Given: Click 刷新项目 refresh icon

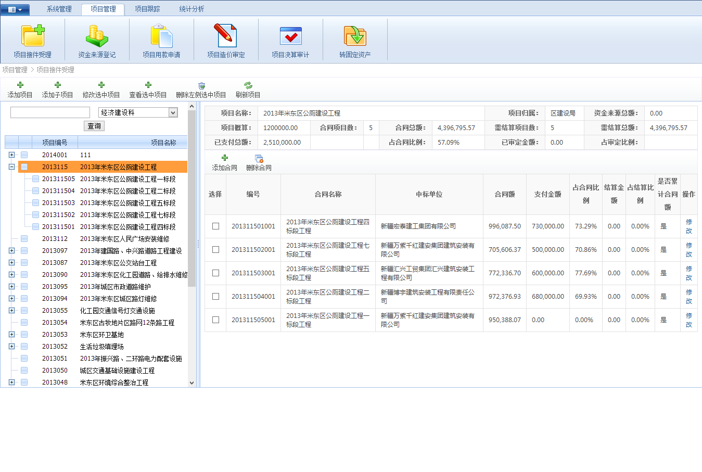Looking at the screenshot, I should 248,85.
